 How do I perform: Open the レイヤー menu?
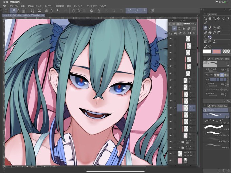[x=49, y=6]
